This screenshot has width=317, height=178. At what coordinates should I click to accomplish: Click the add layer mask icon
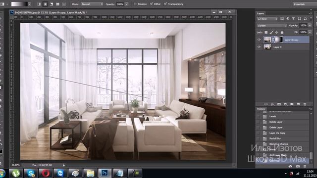[x=279, y=104]
